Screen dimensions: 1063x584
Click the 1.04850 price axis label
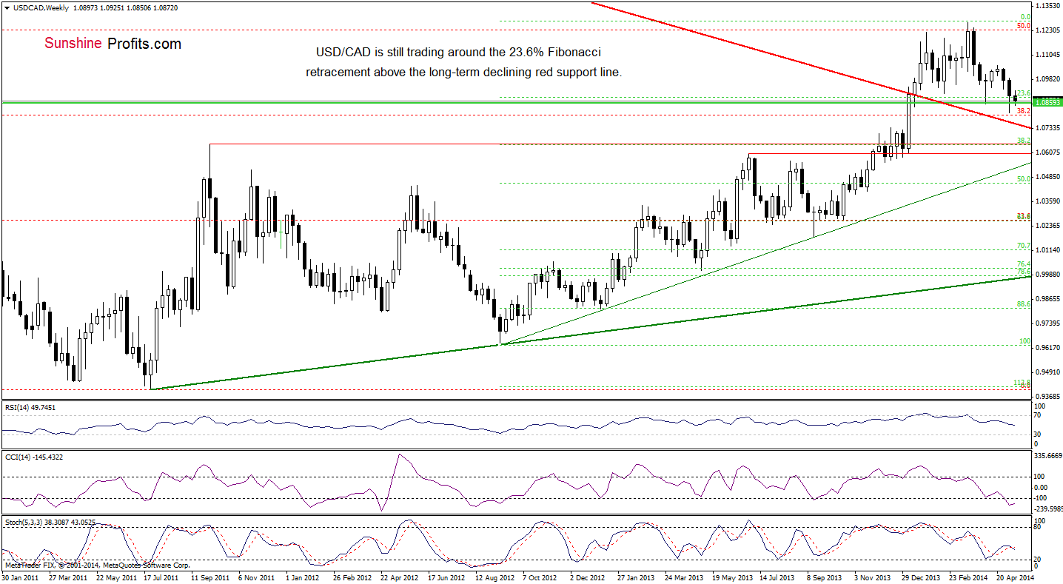(x=1047, y=177)
